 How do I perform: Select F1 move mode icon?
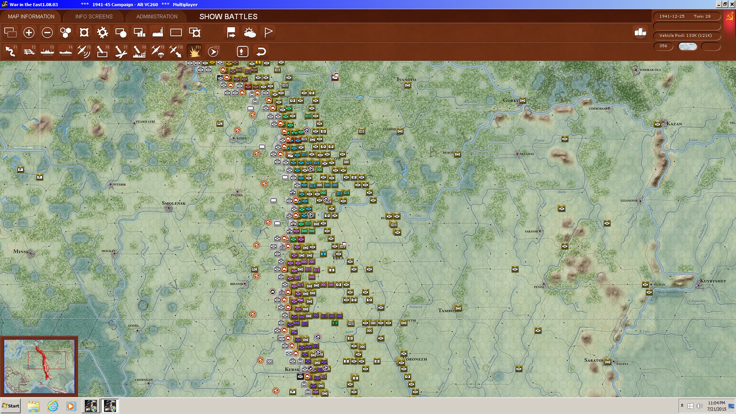(x=10, y=51)
